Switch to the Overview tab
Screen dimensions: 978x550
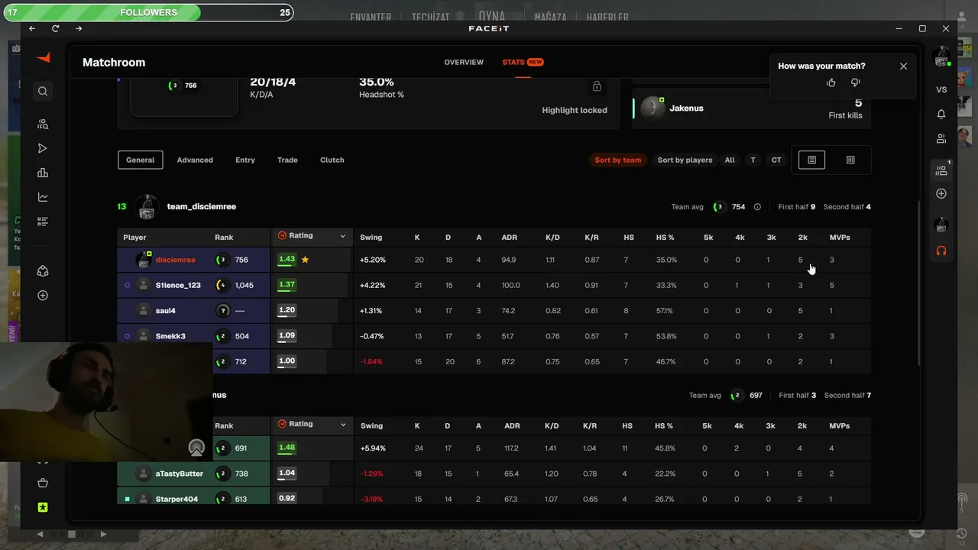pyautogui.click(x=464, y=62)
